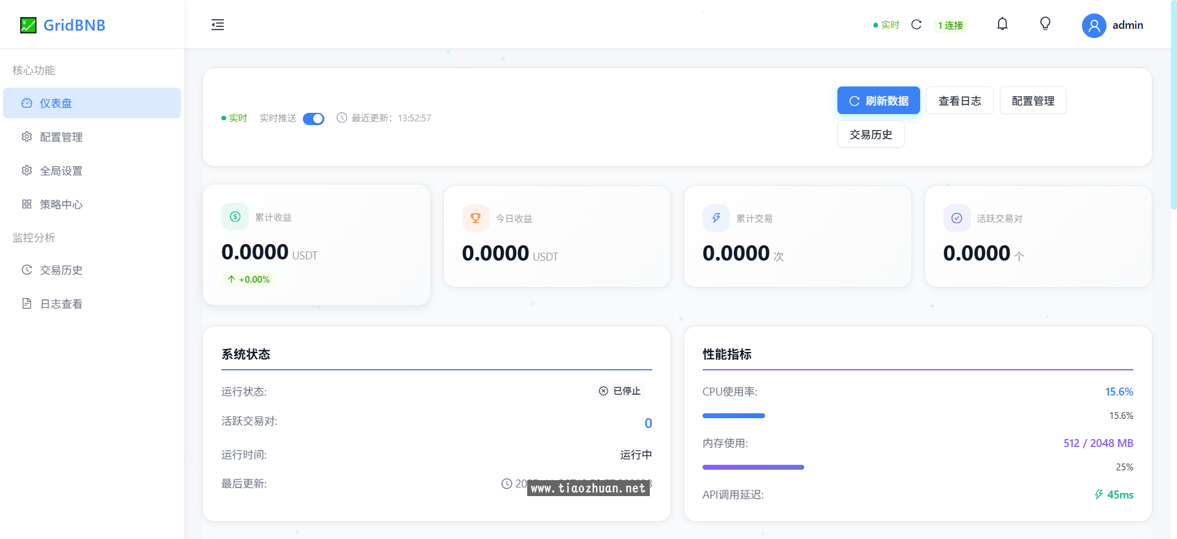Screen dimensions: 1177x539
Task: Click the check icon on 活跃交易对 card
Action: [956, 218]
